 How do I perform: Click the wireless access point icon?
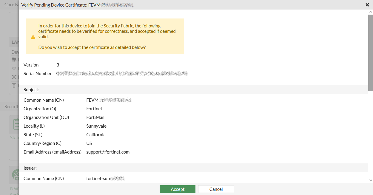(x=14, y=69)
